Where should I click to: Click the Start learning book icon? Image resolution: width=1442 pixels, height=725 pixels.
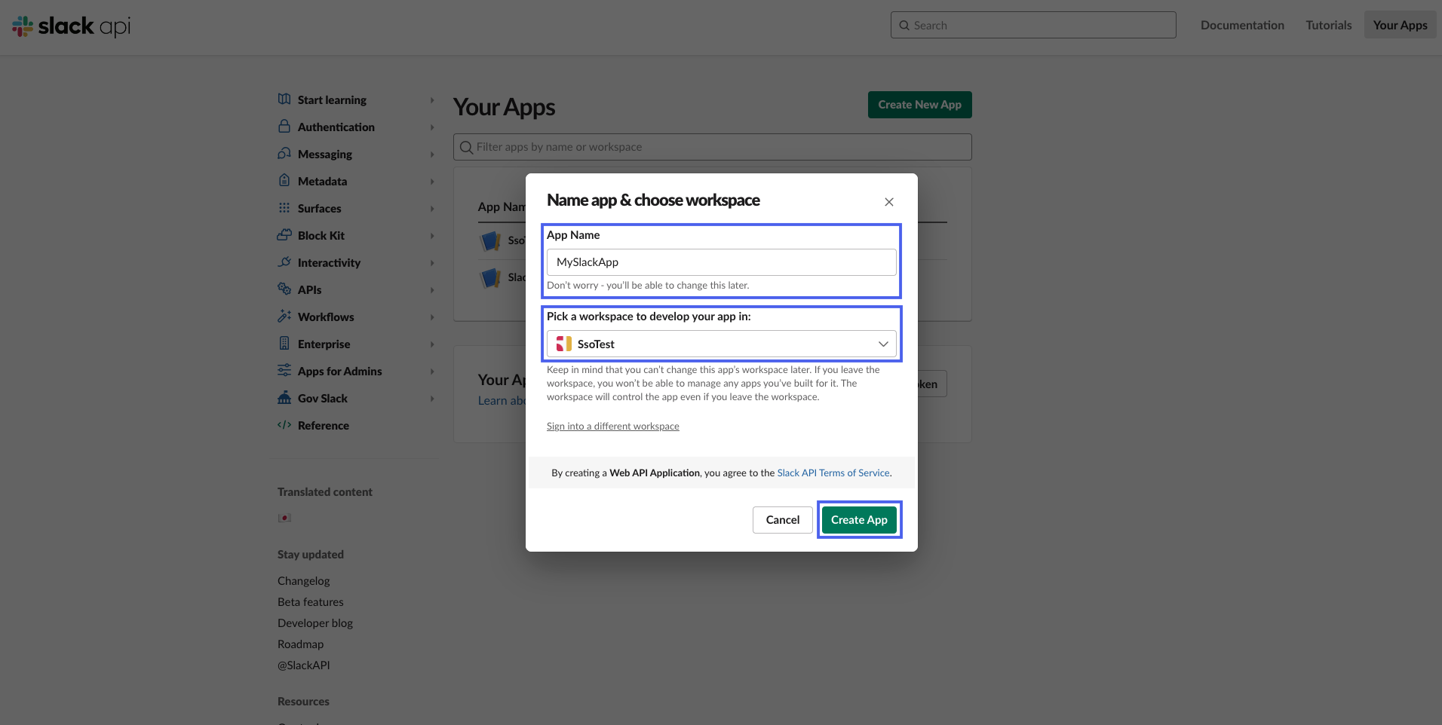point(284,99)
